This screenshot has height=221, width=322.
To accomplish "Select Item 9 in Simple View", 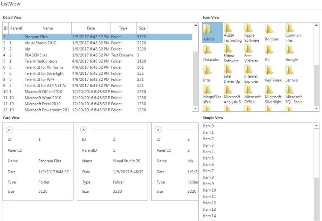I will pyautogui.click(x=258, y=184).
